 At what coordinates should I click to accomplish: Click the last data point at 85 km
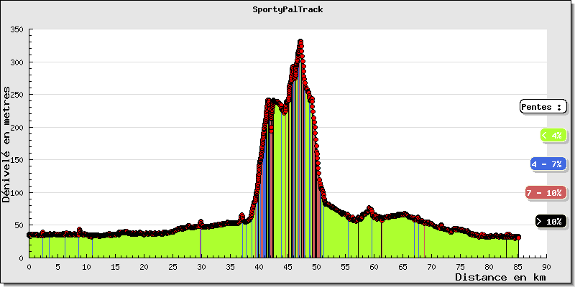point(518,237)
